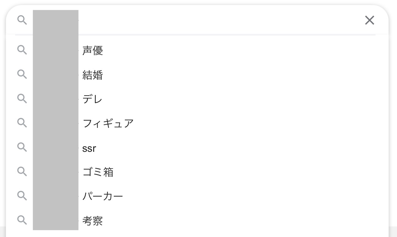Click the magnifier icon beside 結婚
This screenshot has width=397, height=237.
pyautogui.click(x=22, y=74)
